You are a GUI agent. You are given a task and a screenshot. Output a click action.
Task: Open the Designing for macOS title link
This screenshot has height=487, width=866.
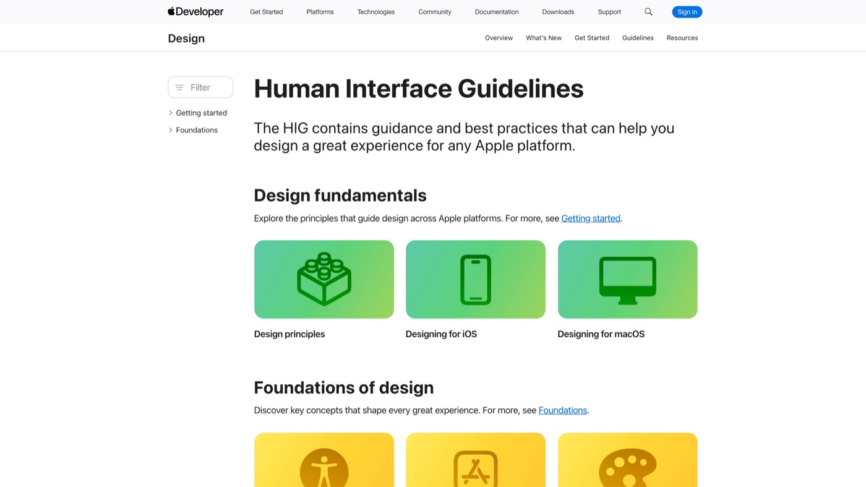point(601,334)
